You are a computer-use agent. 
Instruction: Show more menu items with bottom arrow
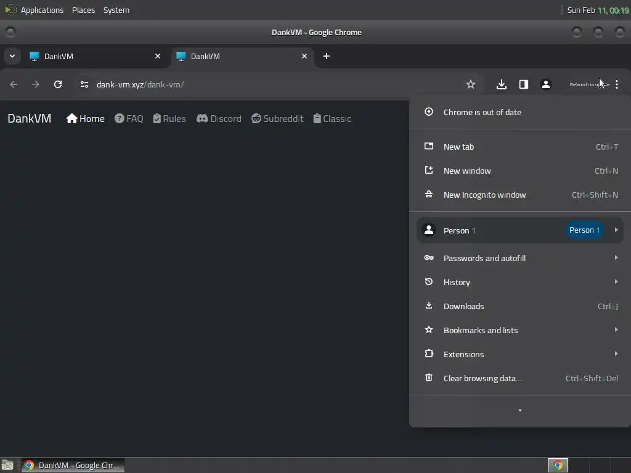pos(520,410)
